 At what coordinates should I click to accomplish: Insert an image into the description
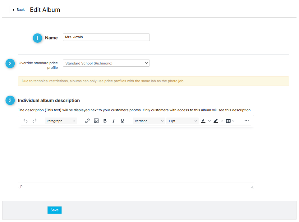(x=96, y=121)
